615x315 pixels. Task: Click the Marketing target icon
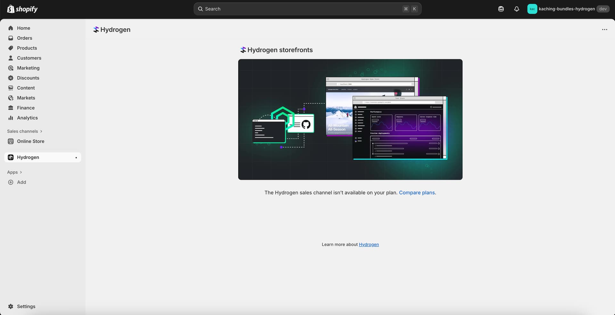click(x=11, y=68)
